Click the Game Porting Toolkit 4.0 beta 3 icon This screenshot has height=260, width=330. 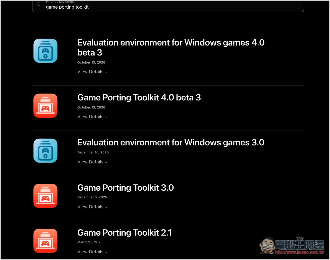coord(45,106)
